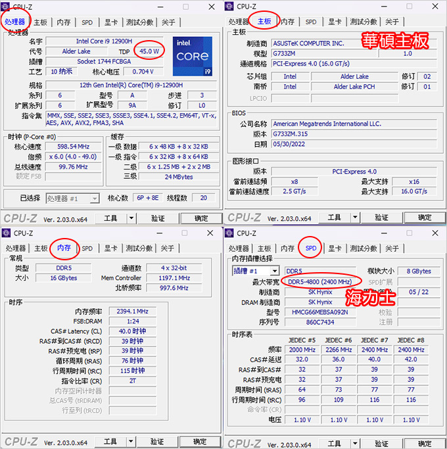Click the 工具 button in the memory window
This screenshot has width=447, height=449.
tap(110, 441)
